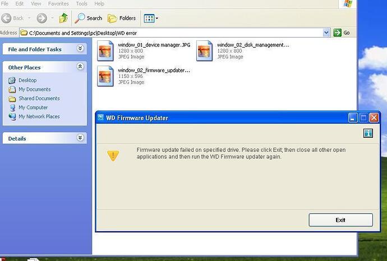This screenshot has width=387, height=261.
Task: Click the file name window_02_disk_management…
Action: tap(253, 45)
